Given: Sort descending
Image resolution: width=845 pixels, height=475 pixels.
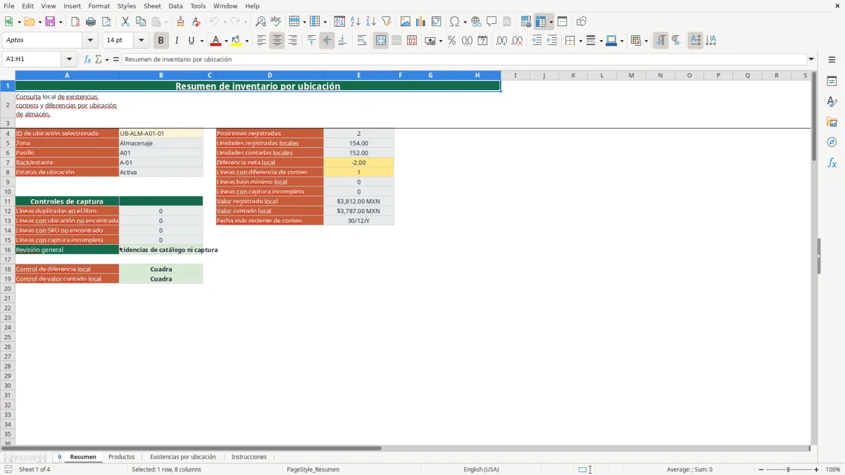Looking at the screenshot, I should click(x=371, y=21).
